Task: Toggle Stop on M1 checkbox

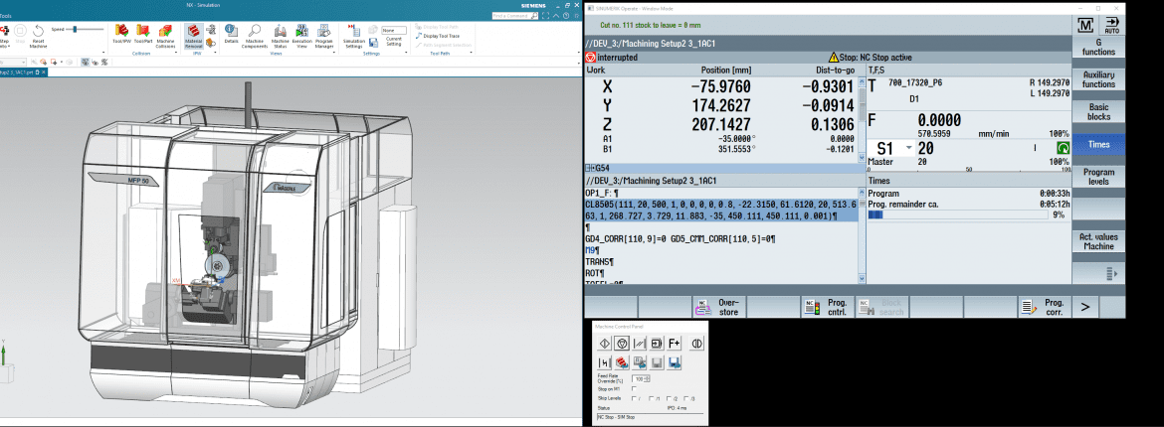Action: coord(633,388)
